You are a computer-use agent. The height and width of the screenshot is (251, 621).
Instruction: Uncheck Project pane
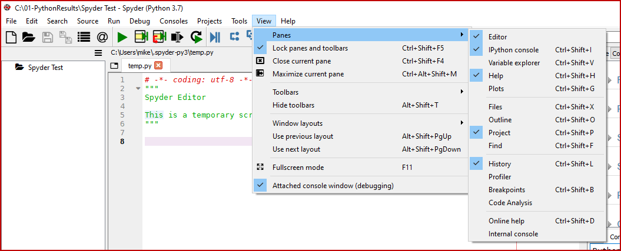point(537,133)
